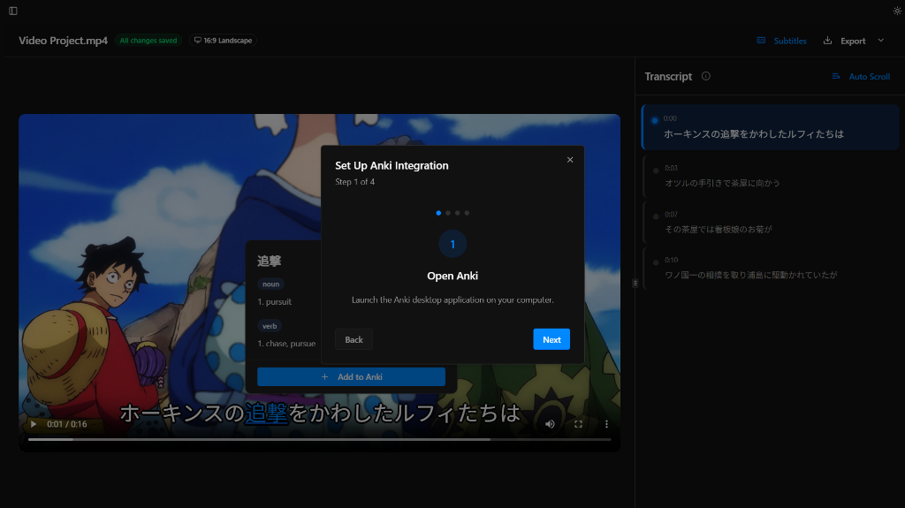Mute the video volume
Screen dimensions: 905x508
[550, 424]
